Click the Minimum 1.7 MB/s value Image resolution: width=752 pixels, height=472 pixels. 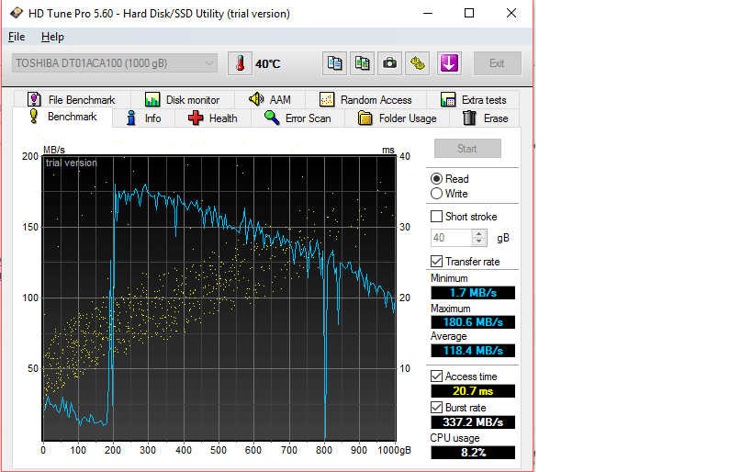pyautogui.click(x=473, y=293)
